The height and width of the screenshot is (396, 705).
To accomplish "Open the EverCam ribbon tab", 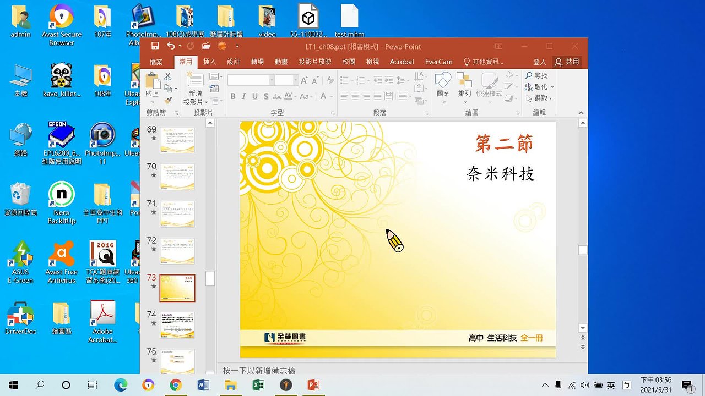I will click(x=439, y=62).
